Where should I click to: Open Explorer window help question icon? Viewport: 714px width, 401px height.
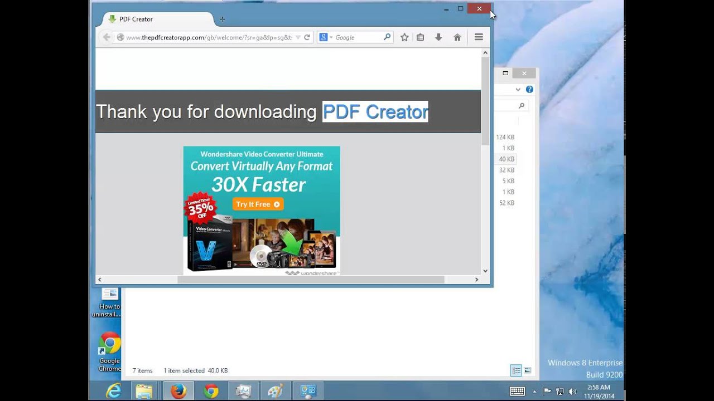(529, 89)
